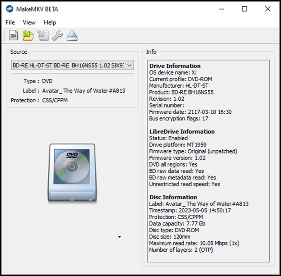Click 'BD raw data read: Yes' line
The image size is (281, 276).
177,171
